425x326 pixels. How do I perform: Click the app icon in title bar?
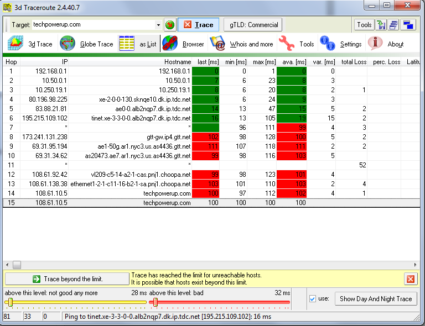point(7,7)
